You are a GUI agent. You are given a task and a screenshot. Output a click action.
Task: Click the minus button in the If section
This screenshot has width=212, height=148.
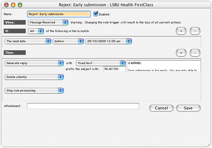195,31
